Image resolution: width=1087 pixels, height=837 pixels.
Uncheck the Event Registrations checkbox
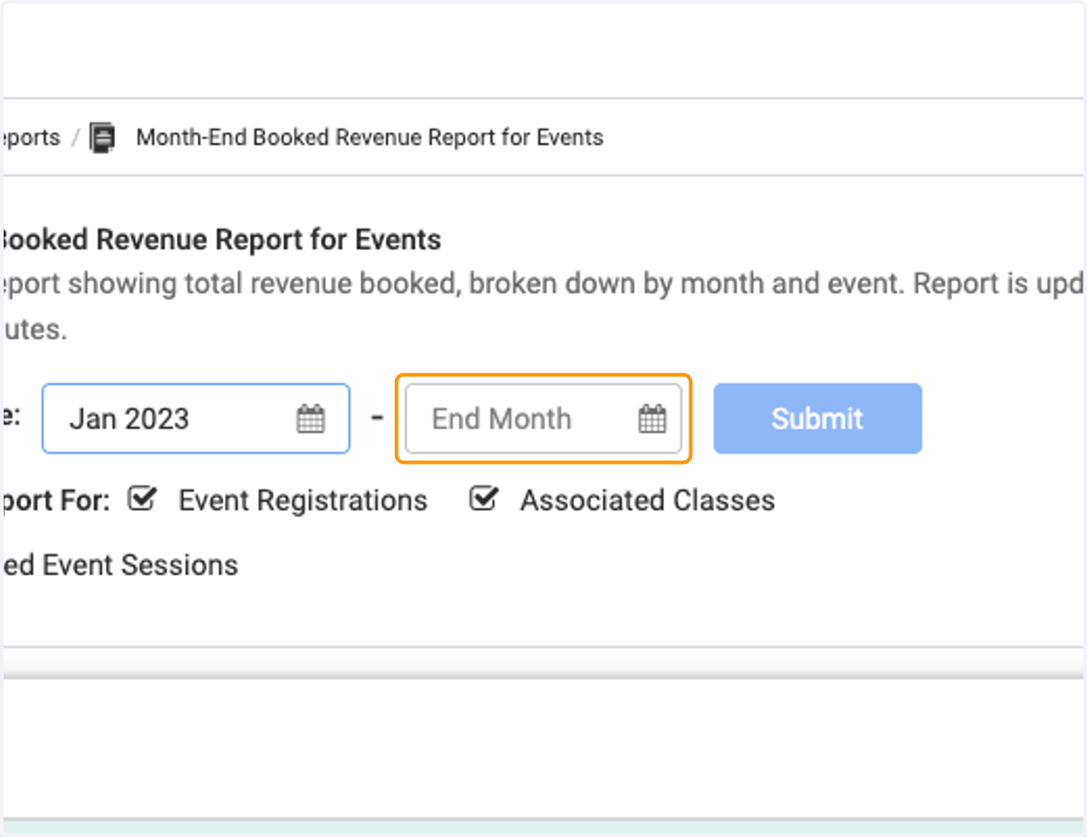142,498
